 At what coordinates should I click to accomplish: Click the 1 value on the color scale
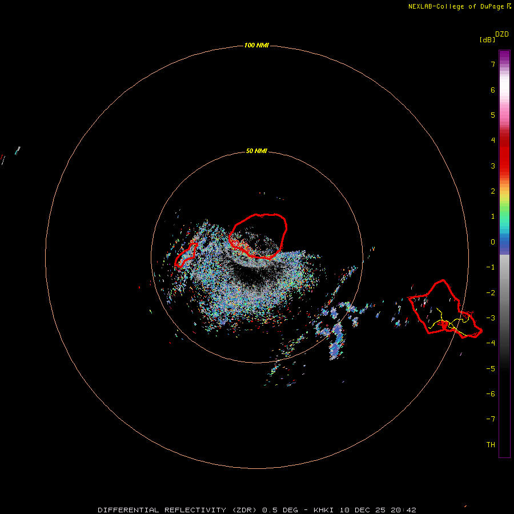pos(493,216)
